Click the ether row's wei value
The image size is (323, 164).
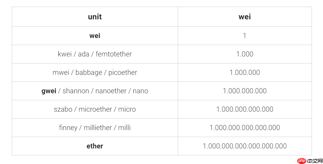click(245, 146)
